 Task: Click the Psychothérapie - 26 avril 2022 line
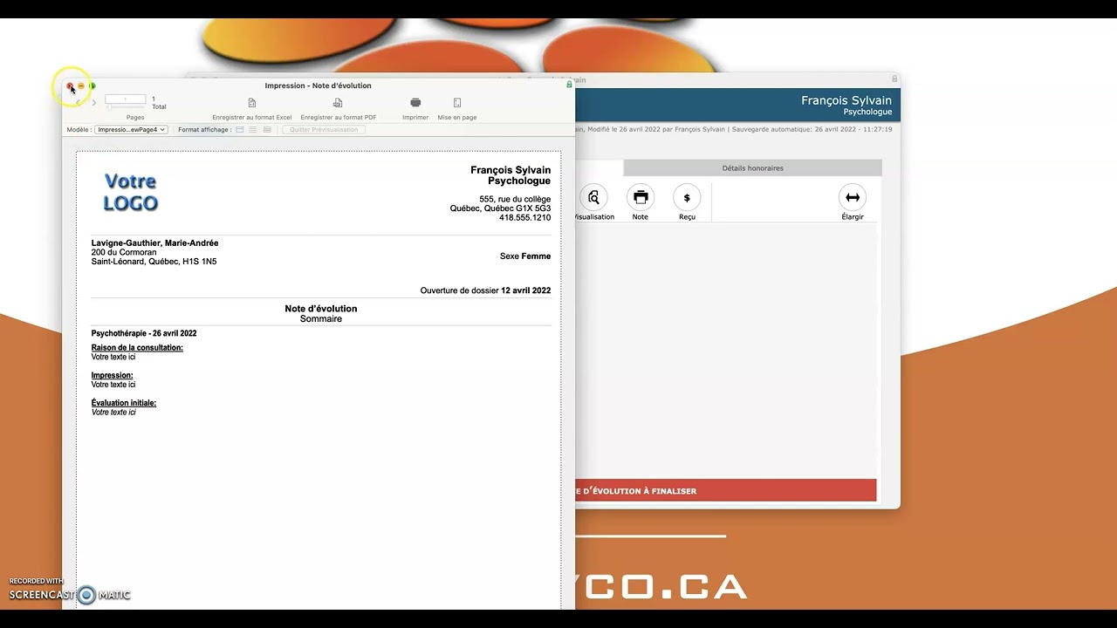[x=144, y=333]
